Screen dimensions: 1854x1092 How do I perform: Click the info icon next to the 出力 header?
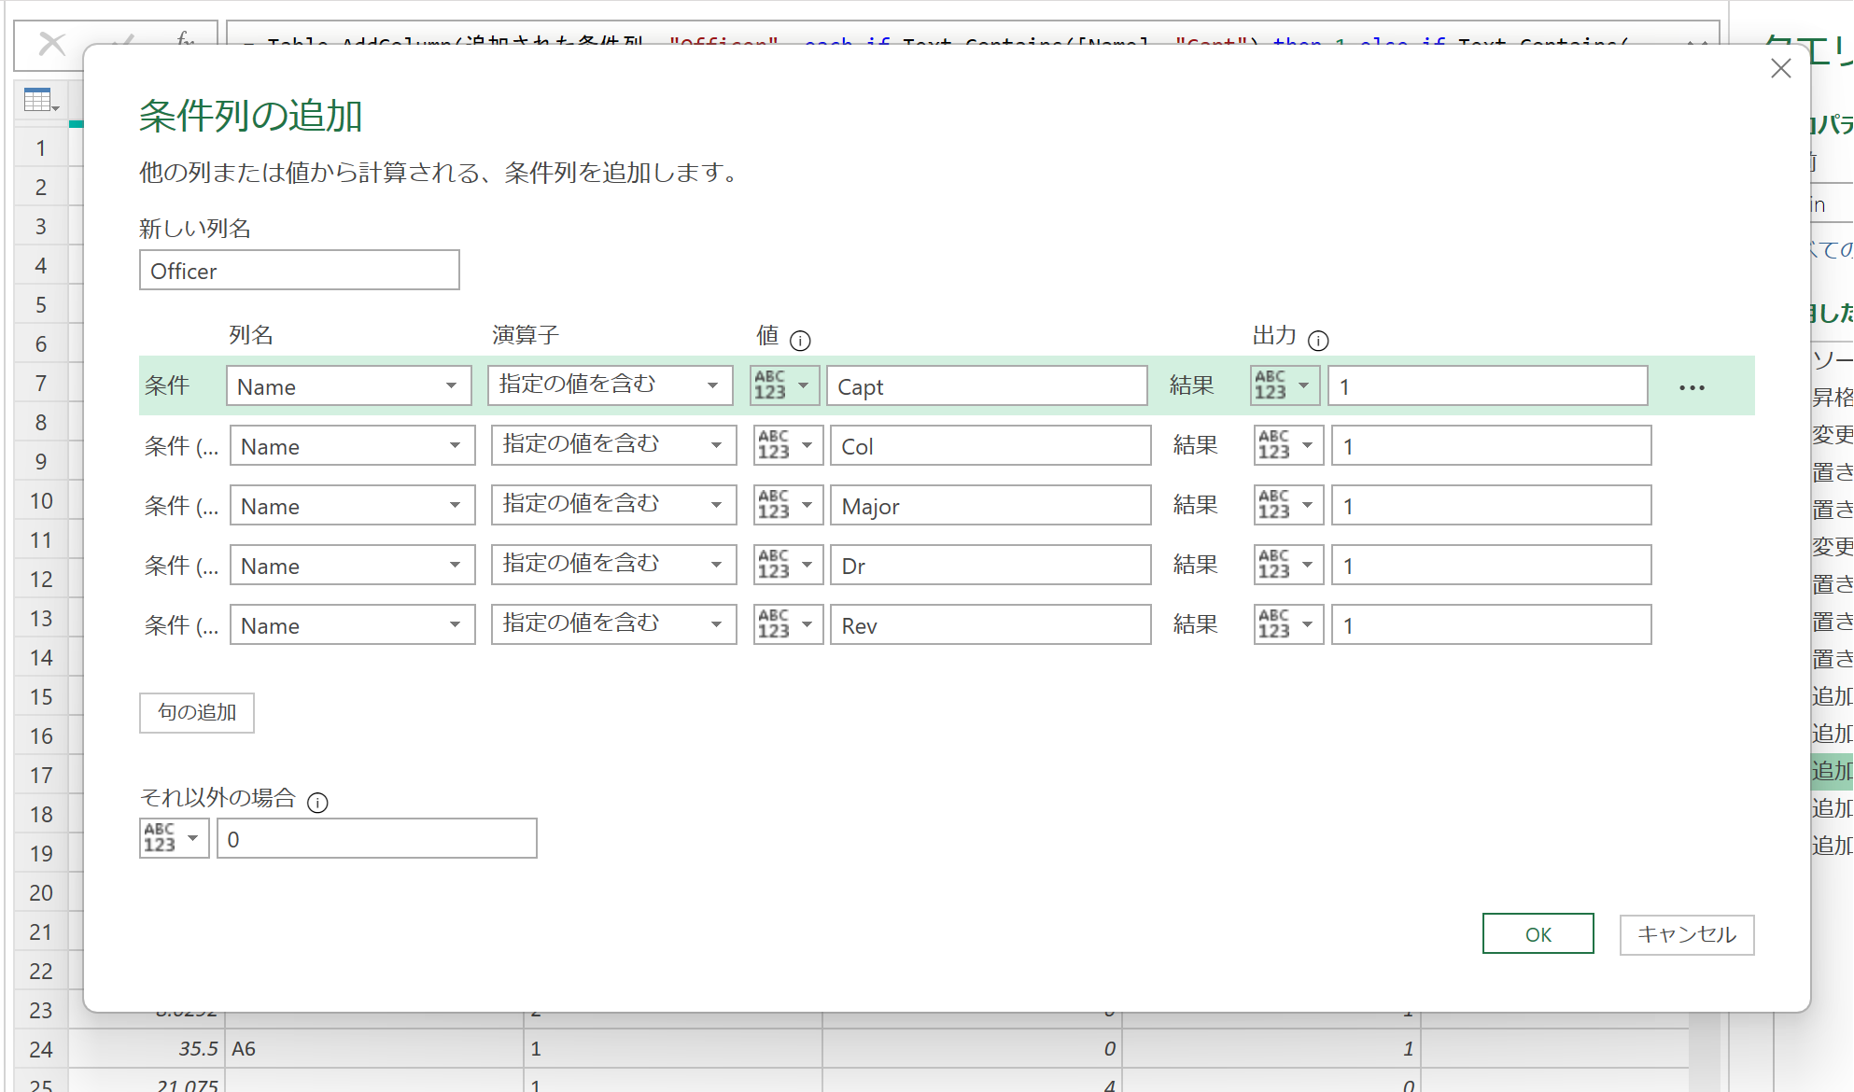tap(1319, 341)
